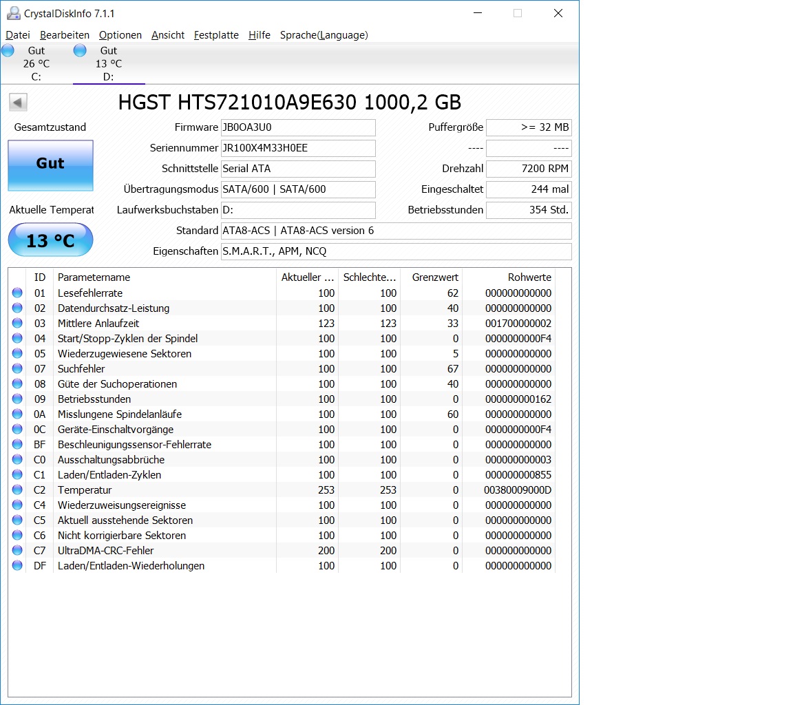Click the Eingeschaltet 244 mal field
The height and width of the screenshot is (705, 793).
(x=529, y=189)
